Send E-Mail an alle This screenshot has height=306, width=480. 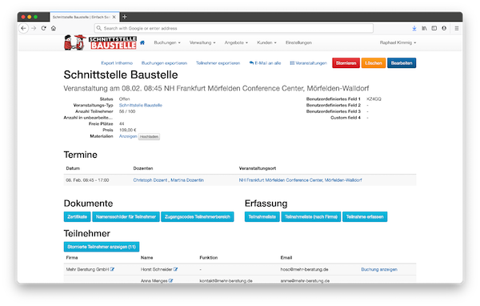click(265, 62)
